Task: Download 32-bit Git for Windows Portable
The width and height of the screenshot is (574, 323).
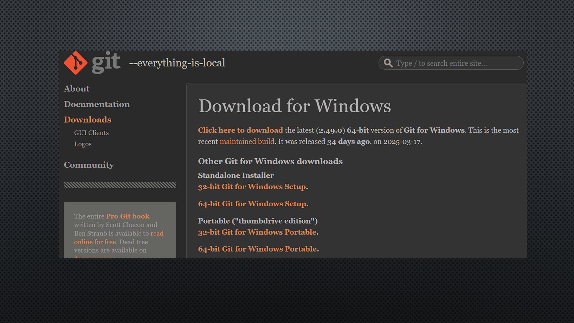Action: pos(257,232)
